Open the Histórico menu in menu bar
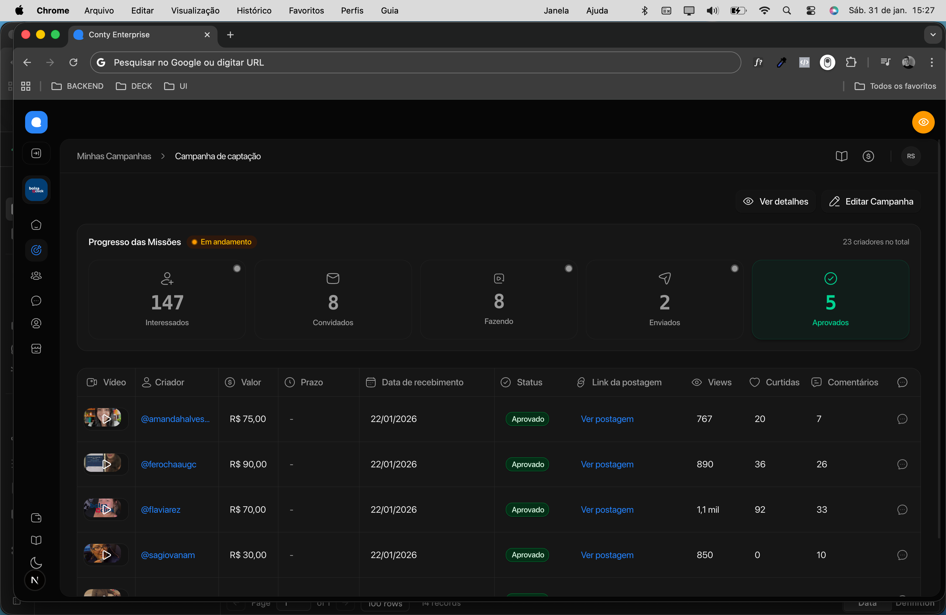This screenshot has width=946, height=615. click(254, 11)
